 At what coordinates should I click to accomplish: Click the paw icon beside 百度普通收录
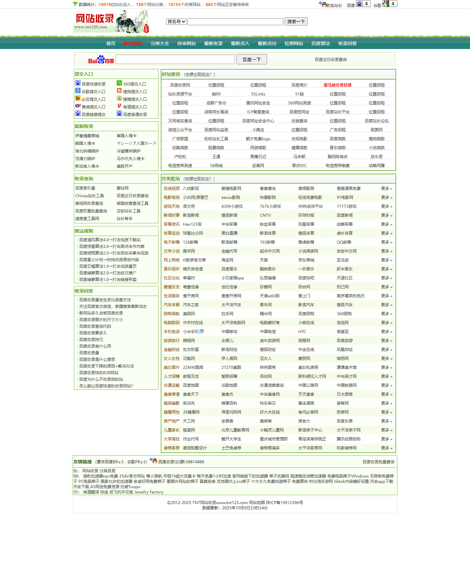(x=119, y=113)
